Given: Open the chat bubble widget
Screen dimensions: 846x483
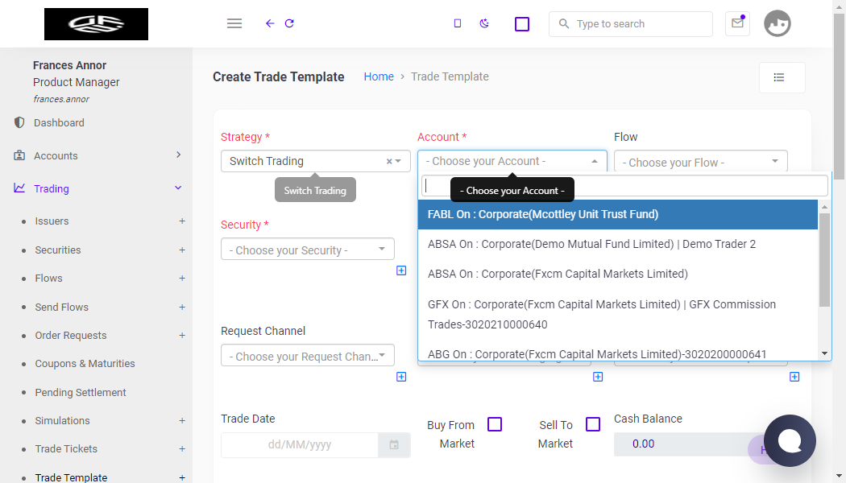Looking at the screenshot, I should pos(790,440).
